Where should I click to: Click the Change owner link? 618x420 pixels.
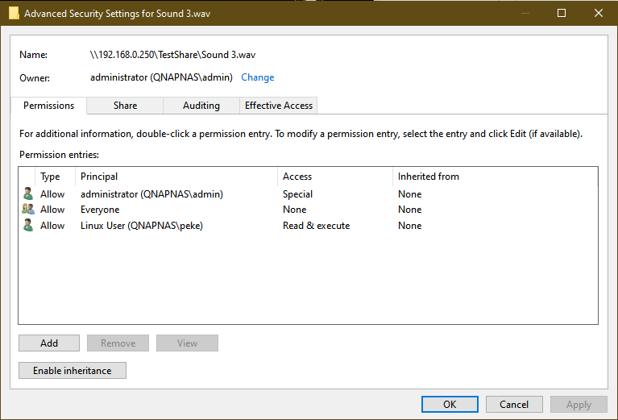pos(258,77)
